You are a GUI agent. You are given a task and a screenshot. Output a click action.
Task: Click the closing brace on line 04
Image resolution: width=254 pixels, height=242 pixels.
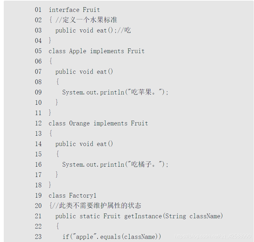pyautogui.click(x=50, y=41)
